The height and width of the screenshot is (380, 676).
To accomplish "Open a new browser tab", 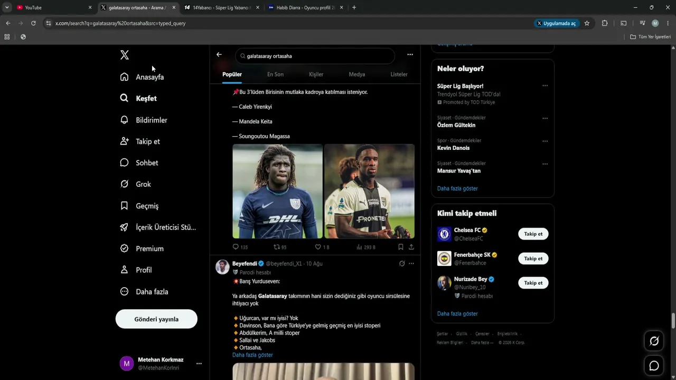I will (x=354, y=7).
